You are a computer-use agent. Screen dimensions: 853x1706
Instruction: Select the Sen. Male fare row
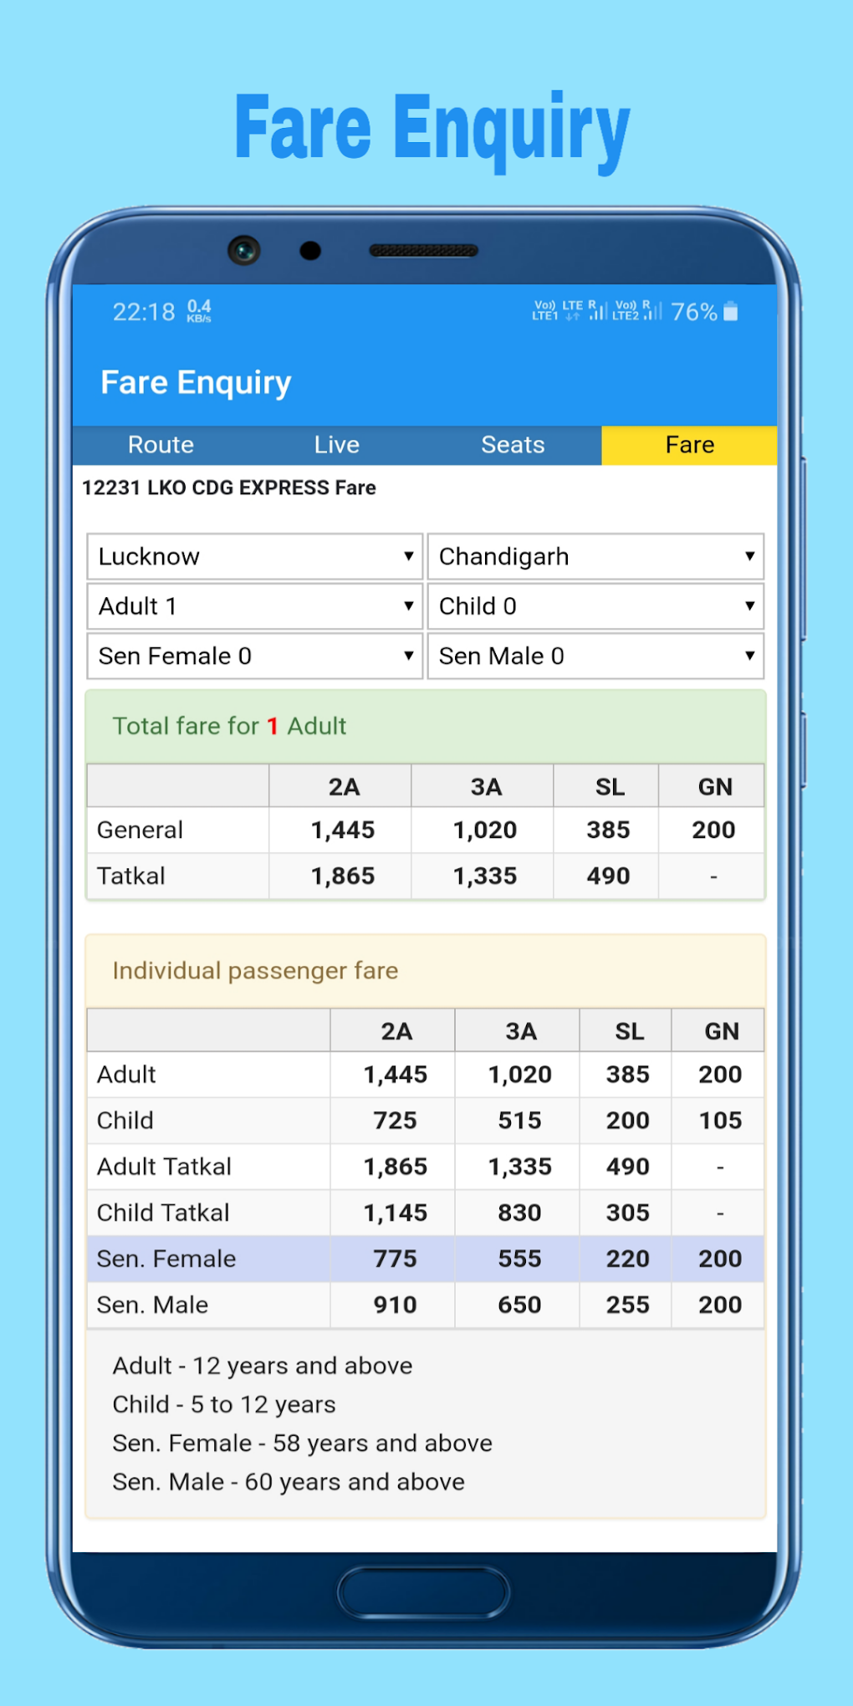pos(425,1305)
